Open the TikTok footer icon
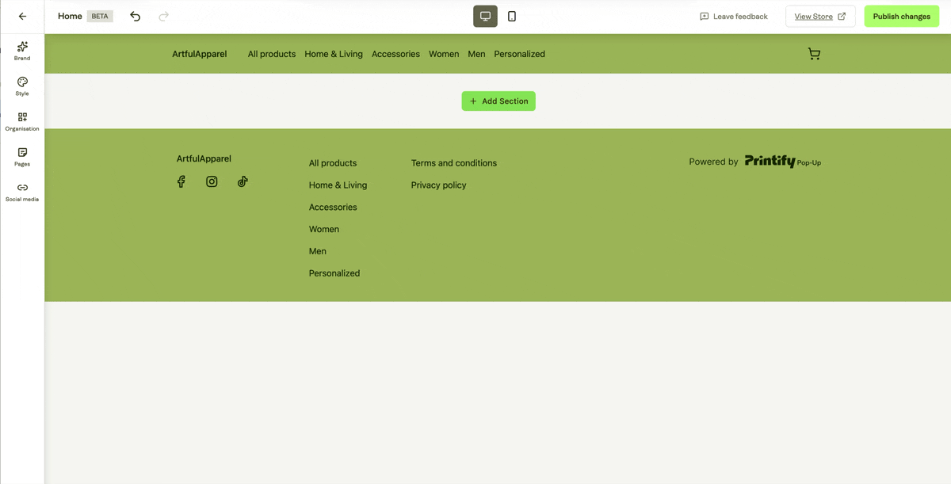 [x=243, y=181]
